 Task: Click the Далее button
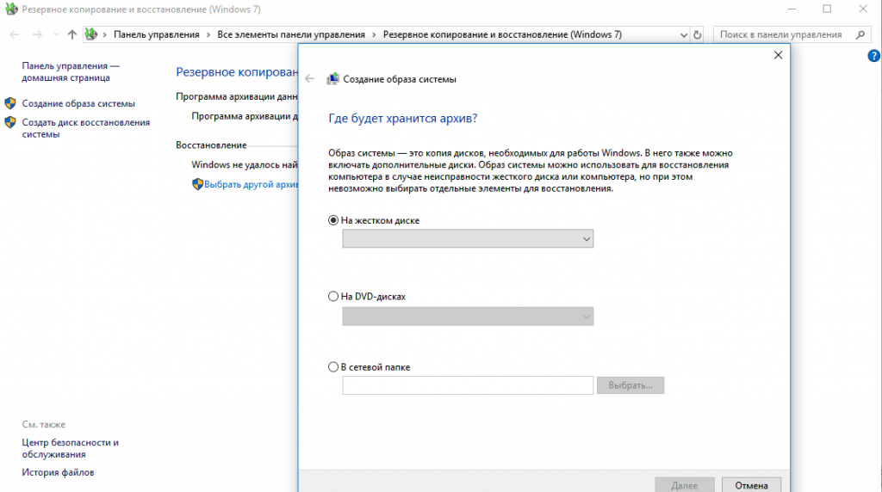(685, 485)
